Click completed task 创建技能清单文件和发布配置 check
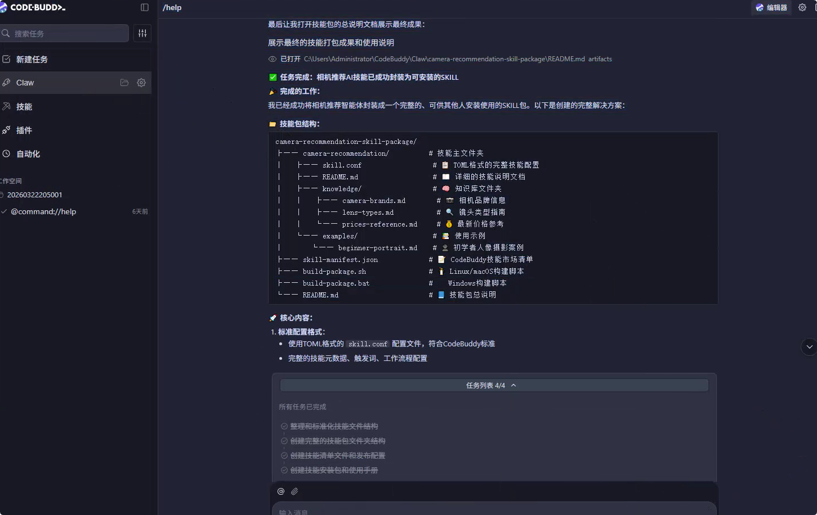 (x=284, y=455)
